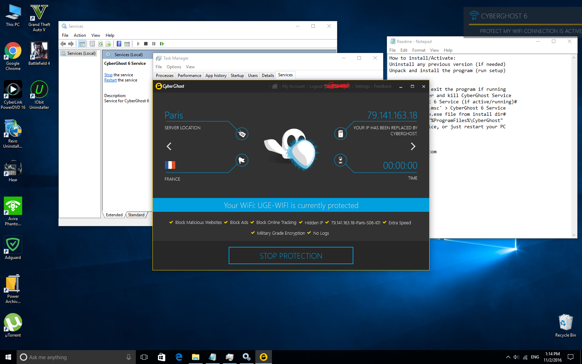Switch to Notepad on the taskbar

coord(213,357)
